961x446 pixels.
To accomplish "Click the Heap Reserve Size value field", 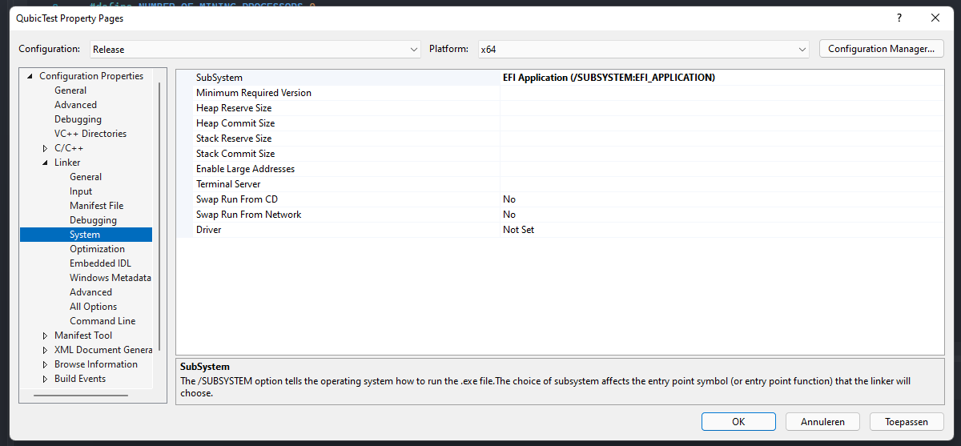I will click(x=722, y=108).
